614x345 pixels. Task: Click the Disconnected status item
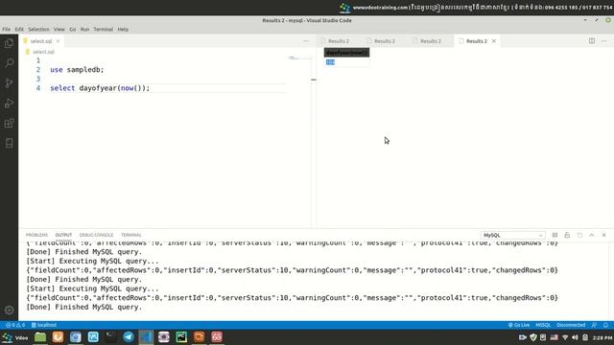(x=571, y=325)
